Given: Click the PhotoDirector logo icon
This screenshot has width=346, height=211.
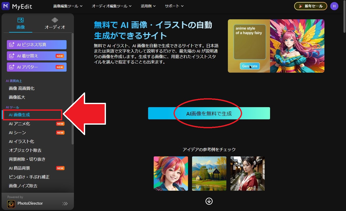Looking at the screenshot, I should [x=11, y=204].
